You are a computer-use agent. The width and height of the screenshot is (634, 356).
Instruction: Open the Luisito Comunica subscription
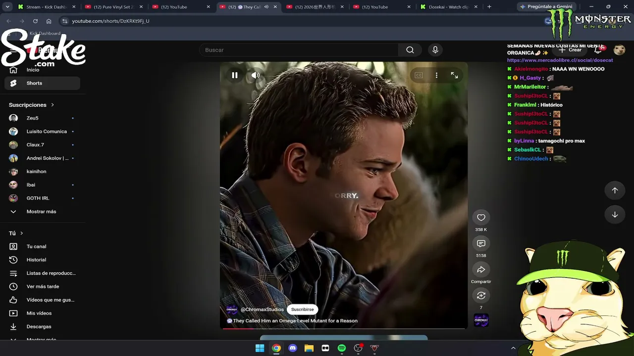click(42, 132)
